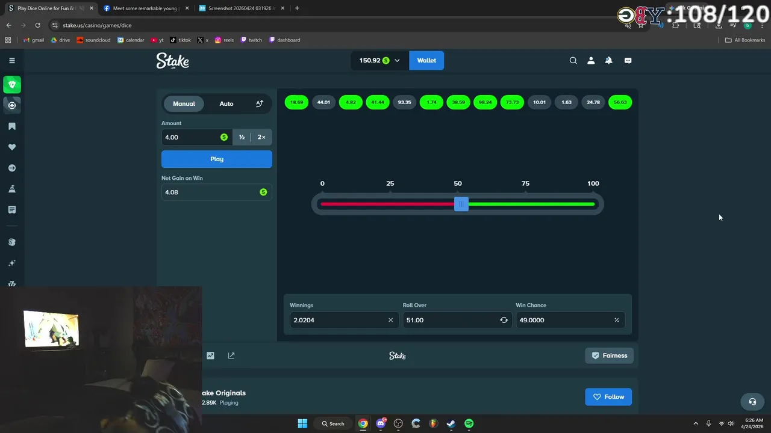
Task: Reload the page
Action: pos(37,25)
